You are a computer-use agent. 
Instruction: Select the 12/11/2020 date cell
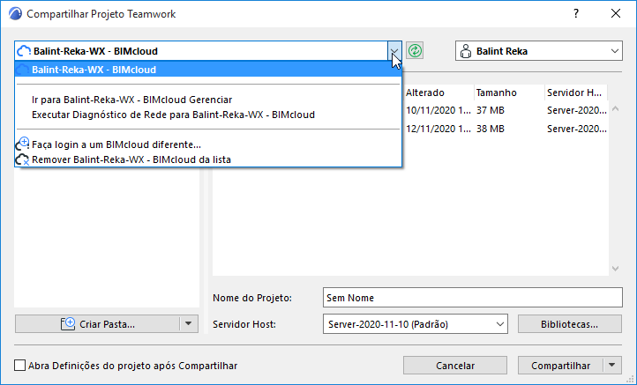[438, 129]
